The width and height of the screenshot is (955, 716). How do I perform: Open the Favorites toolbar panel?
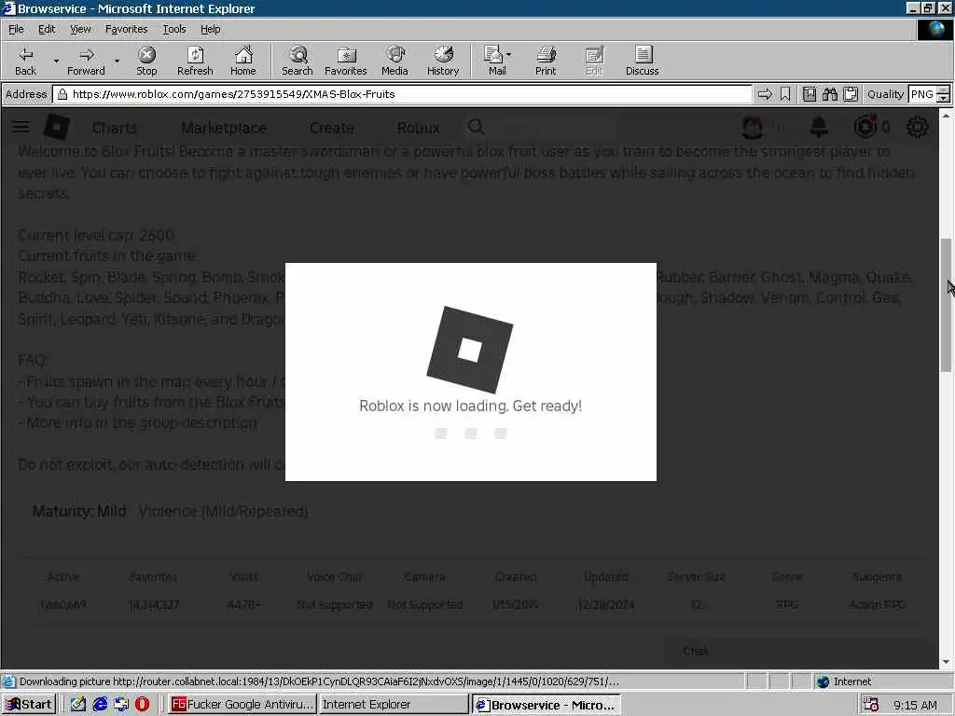tap(345, 61)
